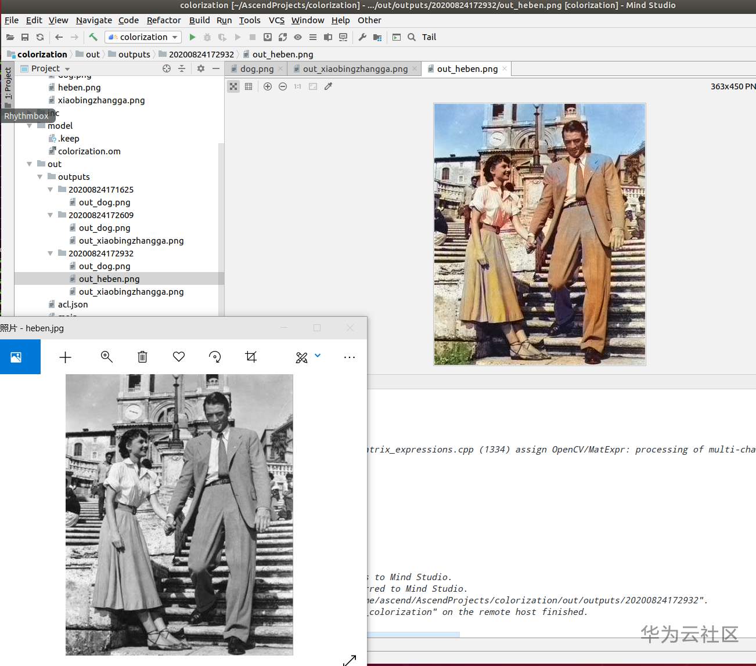Click the color picker eyedropper icon

click(328, 86)
